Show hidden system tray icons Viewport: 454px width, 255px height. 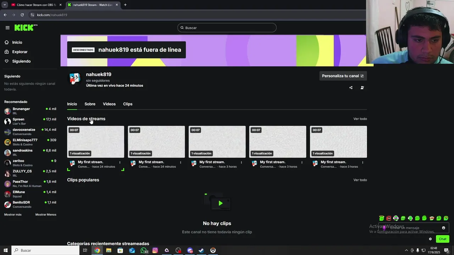(x=406, y=250)
